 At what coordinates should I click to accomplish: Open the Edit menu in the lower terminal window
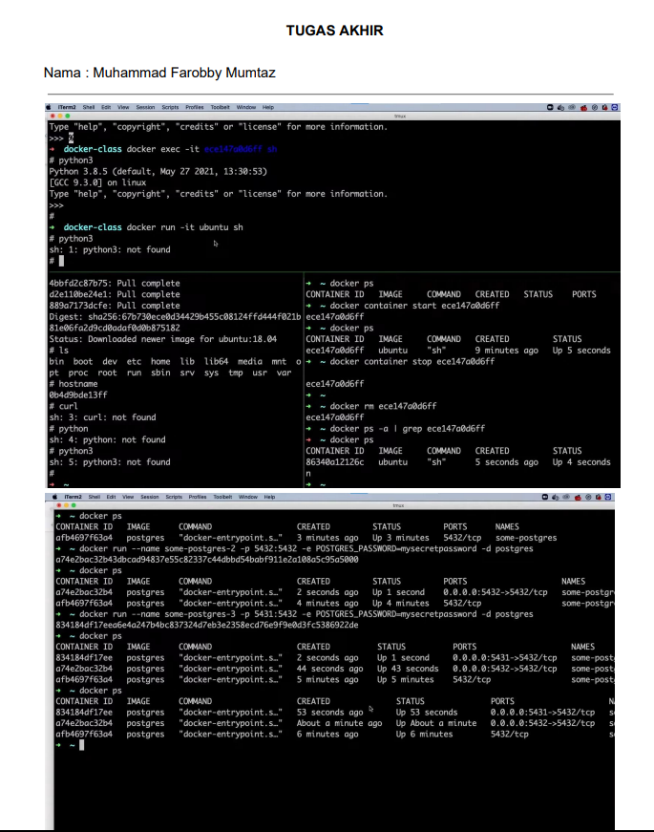pyautogui.click(x=111, y=497)
